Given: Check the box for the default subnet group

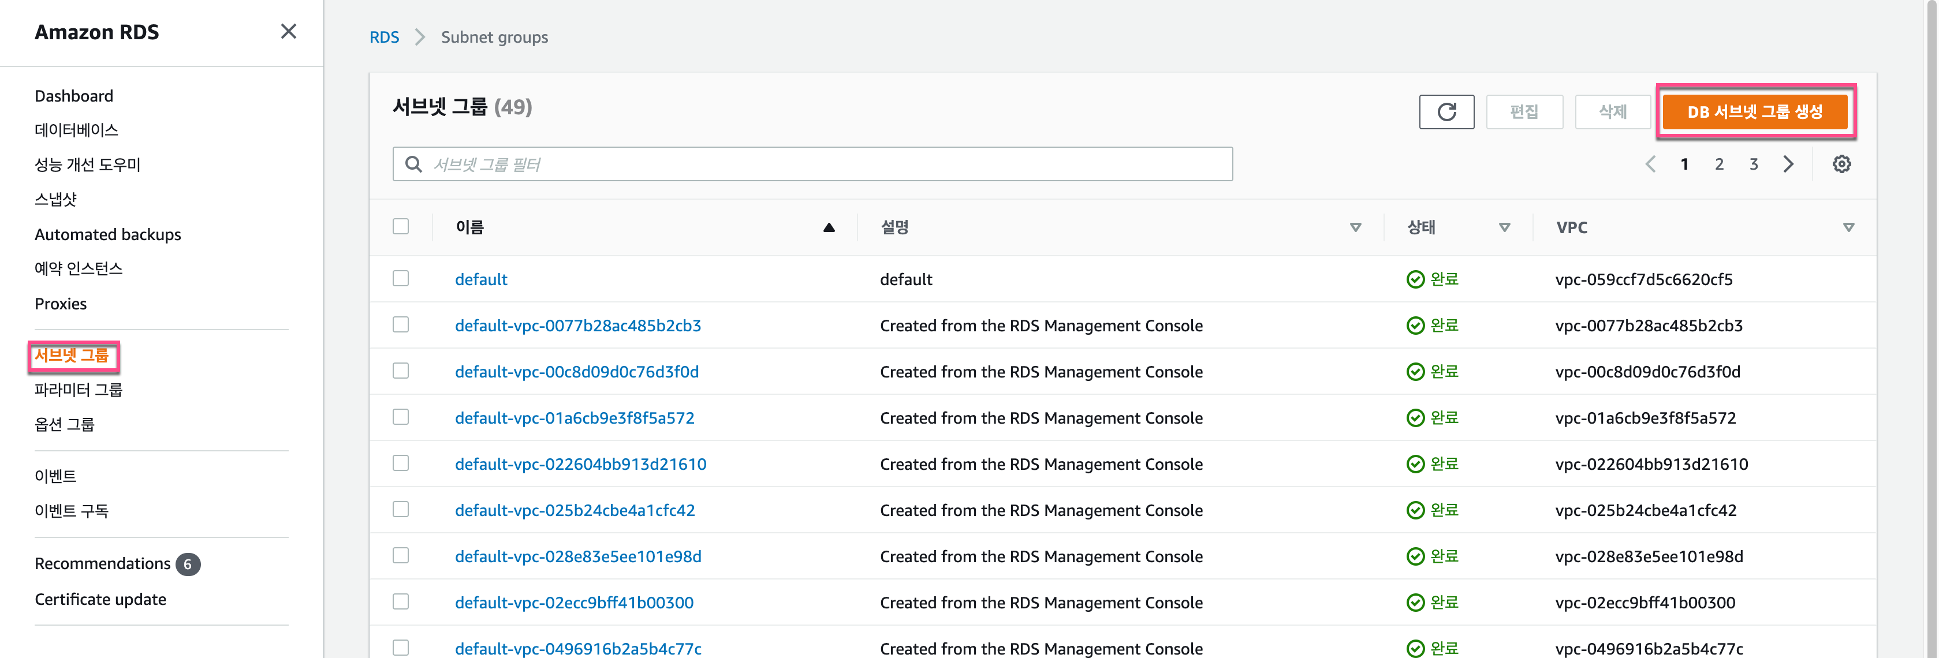Looking at the screenshot, I should 401,279.
